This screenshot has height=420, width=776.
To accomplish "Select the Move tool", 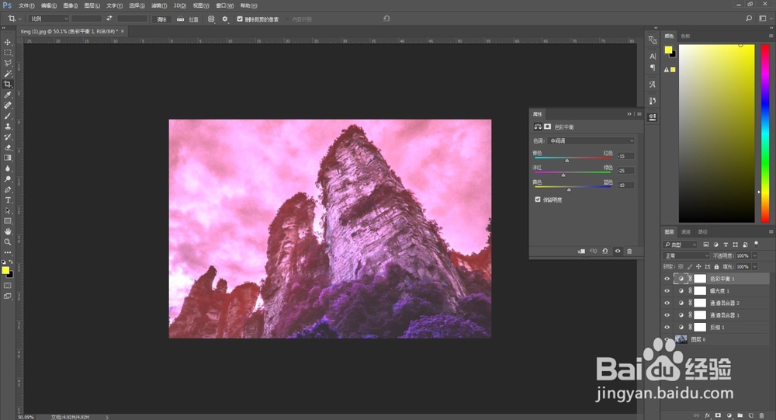I will 8,42.
